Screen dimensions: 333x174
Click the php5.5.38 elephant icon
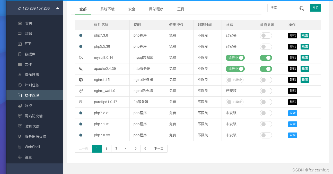pyautogui.click(x=81, y=46)
